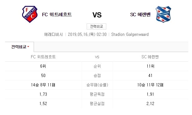Click the FC 위트레흐트 team name in header
192x115 pixels.
pyautogui.click(x=57, y=14)
